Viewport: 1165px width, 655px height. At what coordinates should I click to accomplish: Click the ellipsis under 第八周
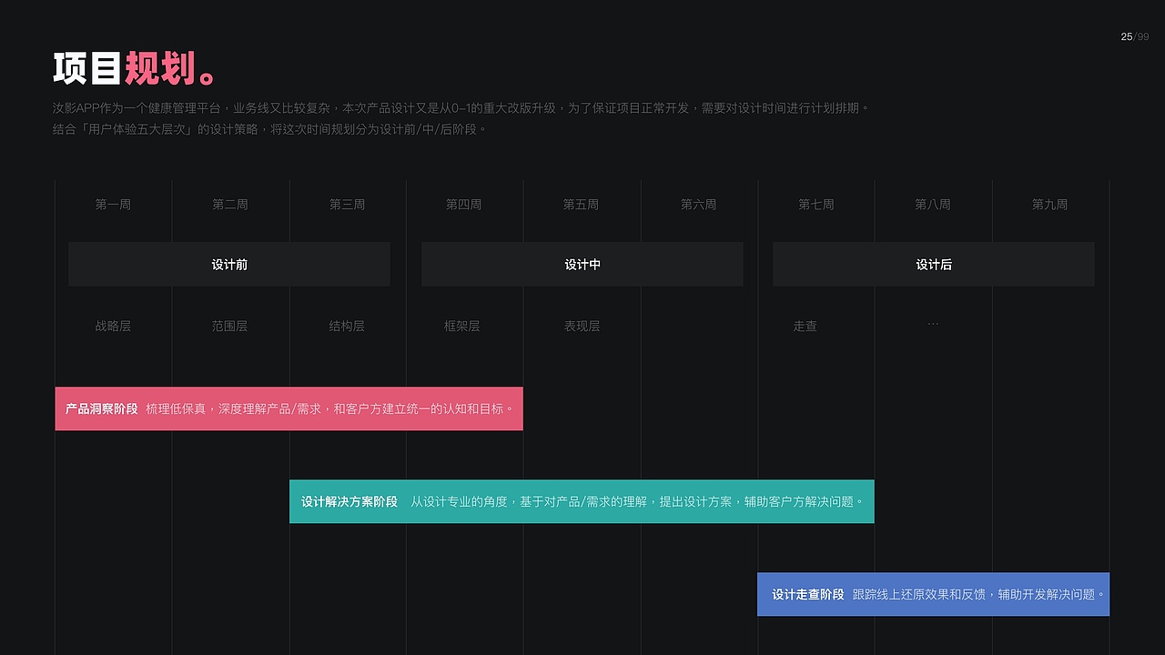pyautogui.click(x=933, y=323)
